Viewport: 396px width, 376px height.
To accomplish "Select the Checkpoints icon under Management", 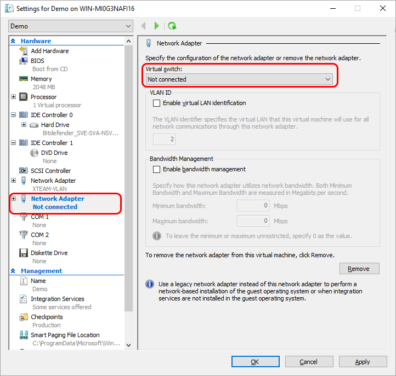I will tap(24, 317).
